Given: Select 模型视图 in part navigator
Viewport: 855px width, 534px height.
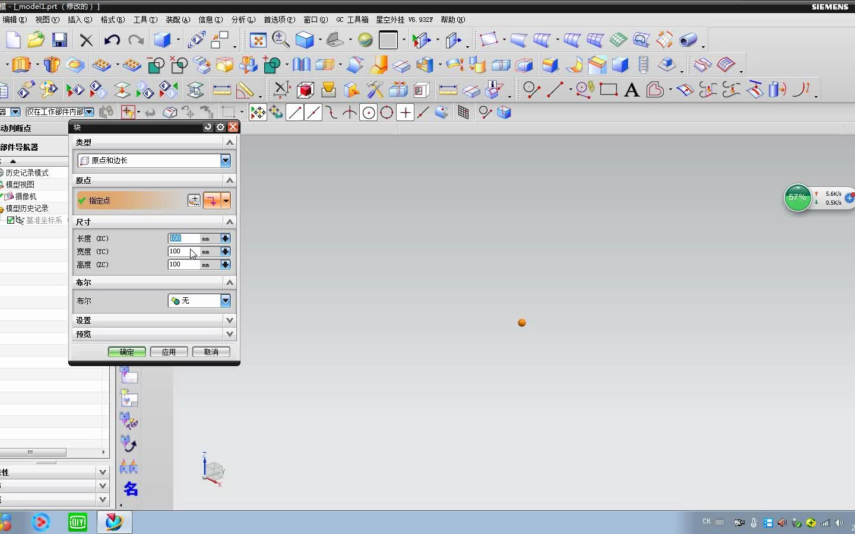Looking at the screenshot, I should (20, 185).
